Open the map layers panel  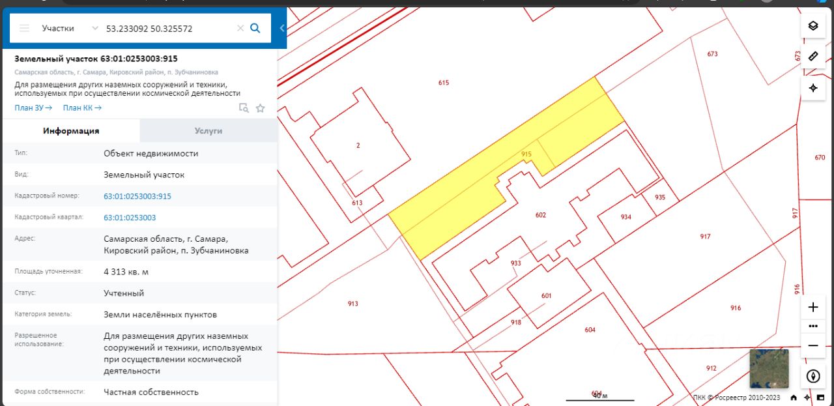click(x=813, y=26)
